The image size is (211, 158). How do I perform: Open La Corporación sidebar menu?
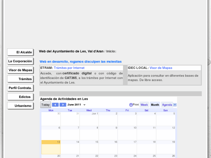[x=20, y=61]
